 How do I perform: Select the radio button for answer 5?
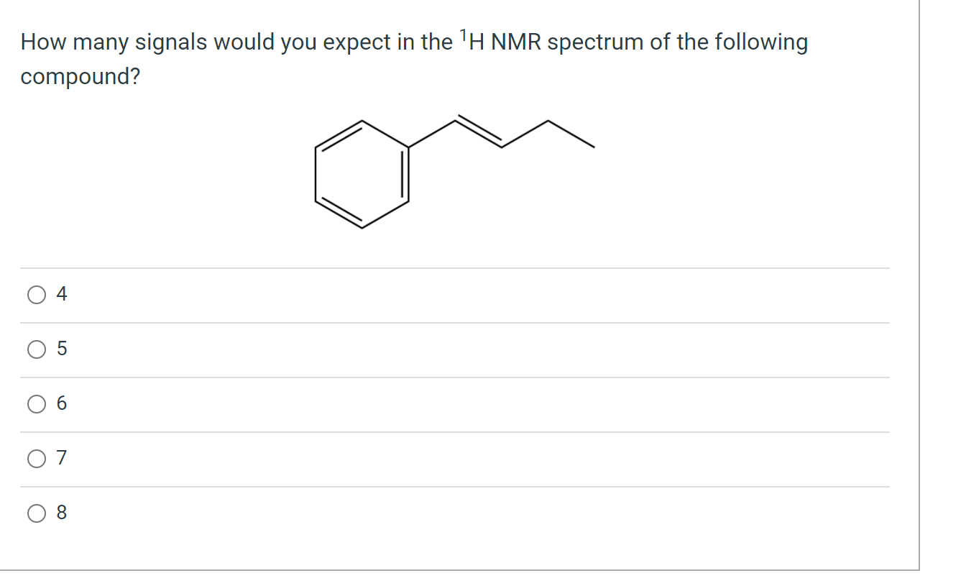pyautogui.click(x=36, y=349)
